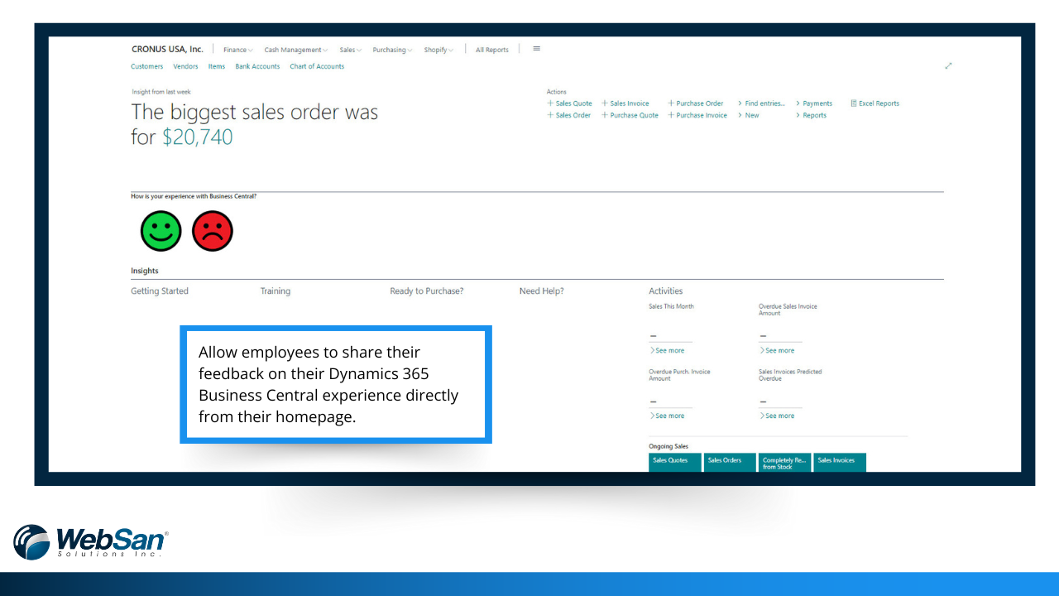This screenshot has width=1059, height=596.
Task: Go to Vendors list
Action: (185, 66)
